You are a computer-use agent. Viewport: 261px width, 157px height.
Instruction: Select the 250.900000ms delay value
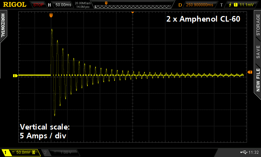click(x=200, y=5)
